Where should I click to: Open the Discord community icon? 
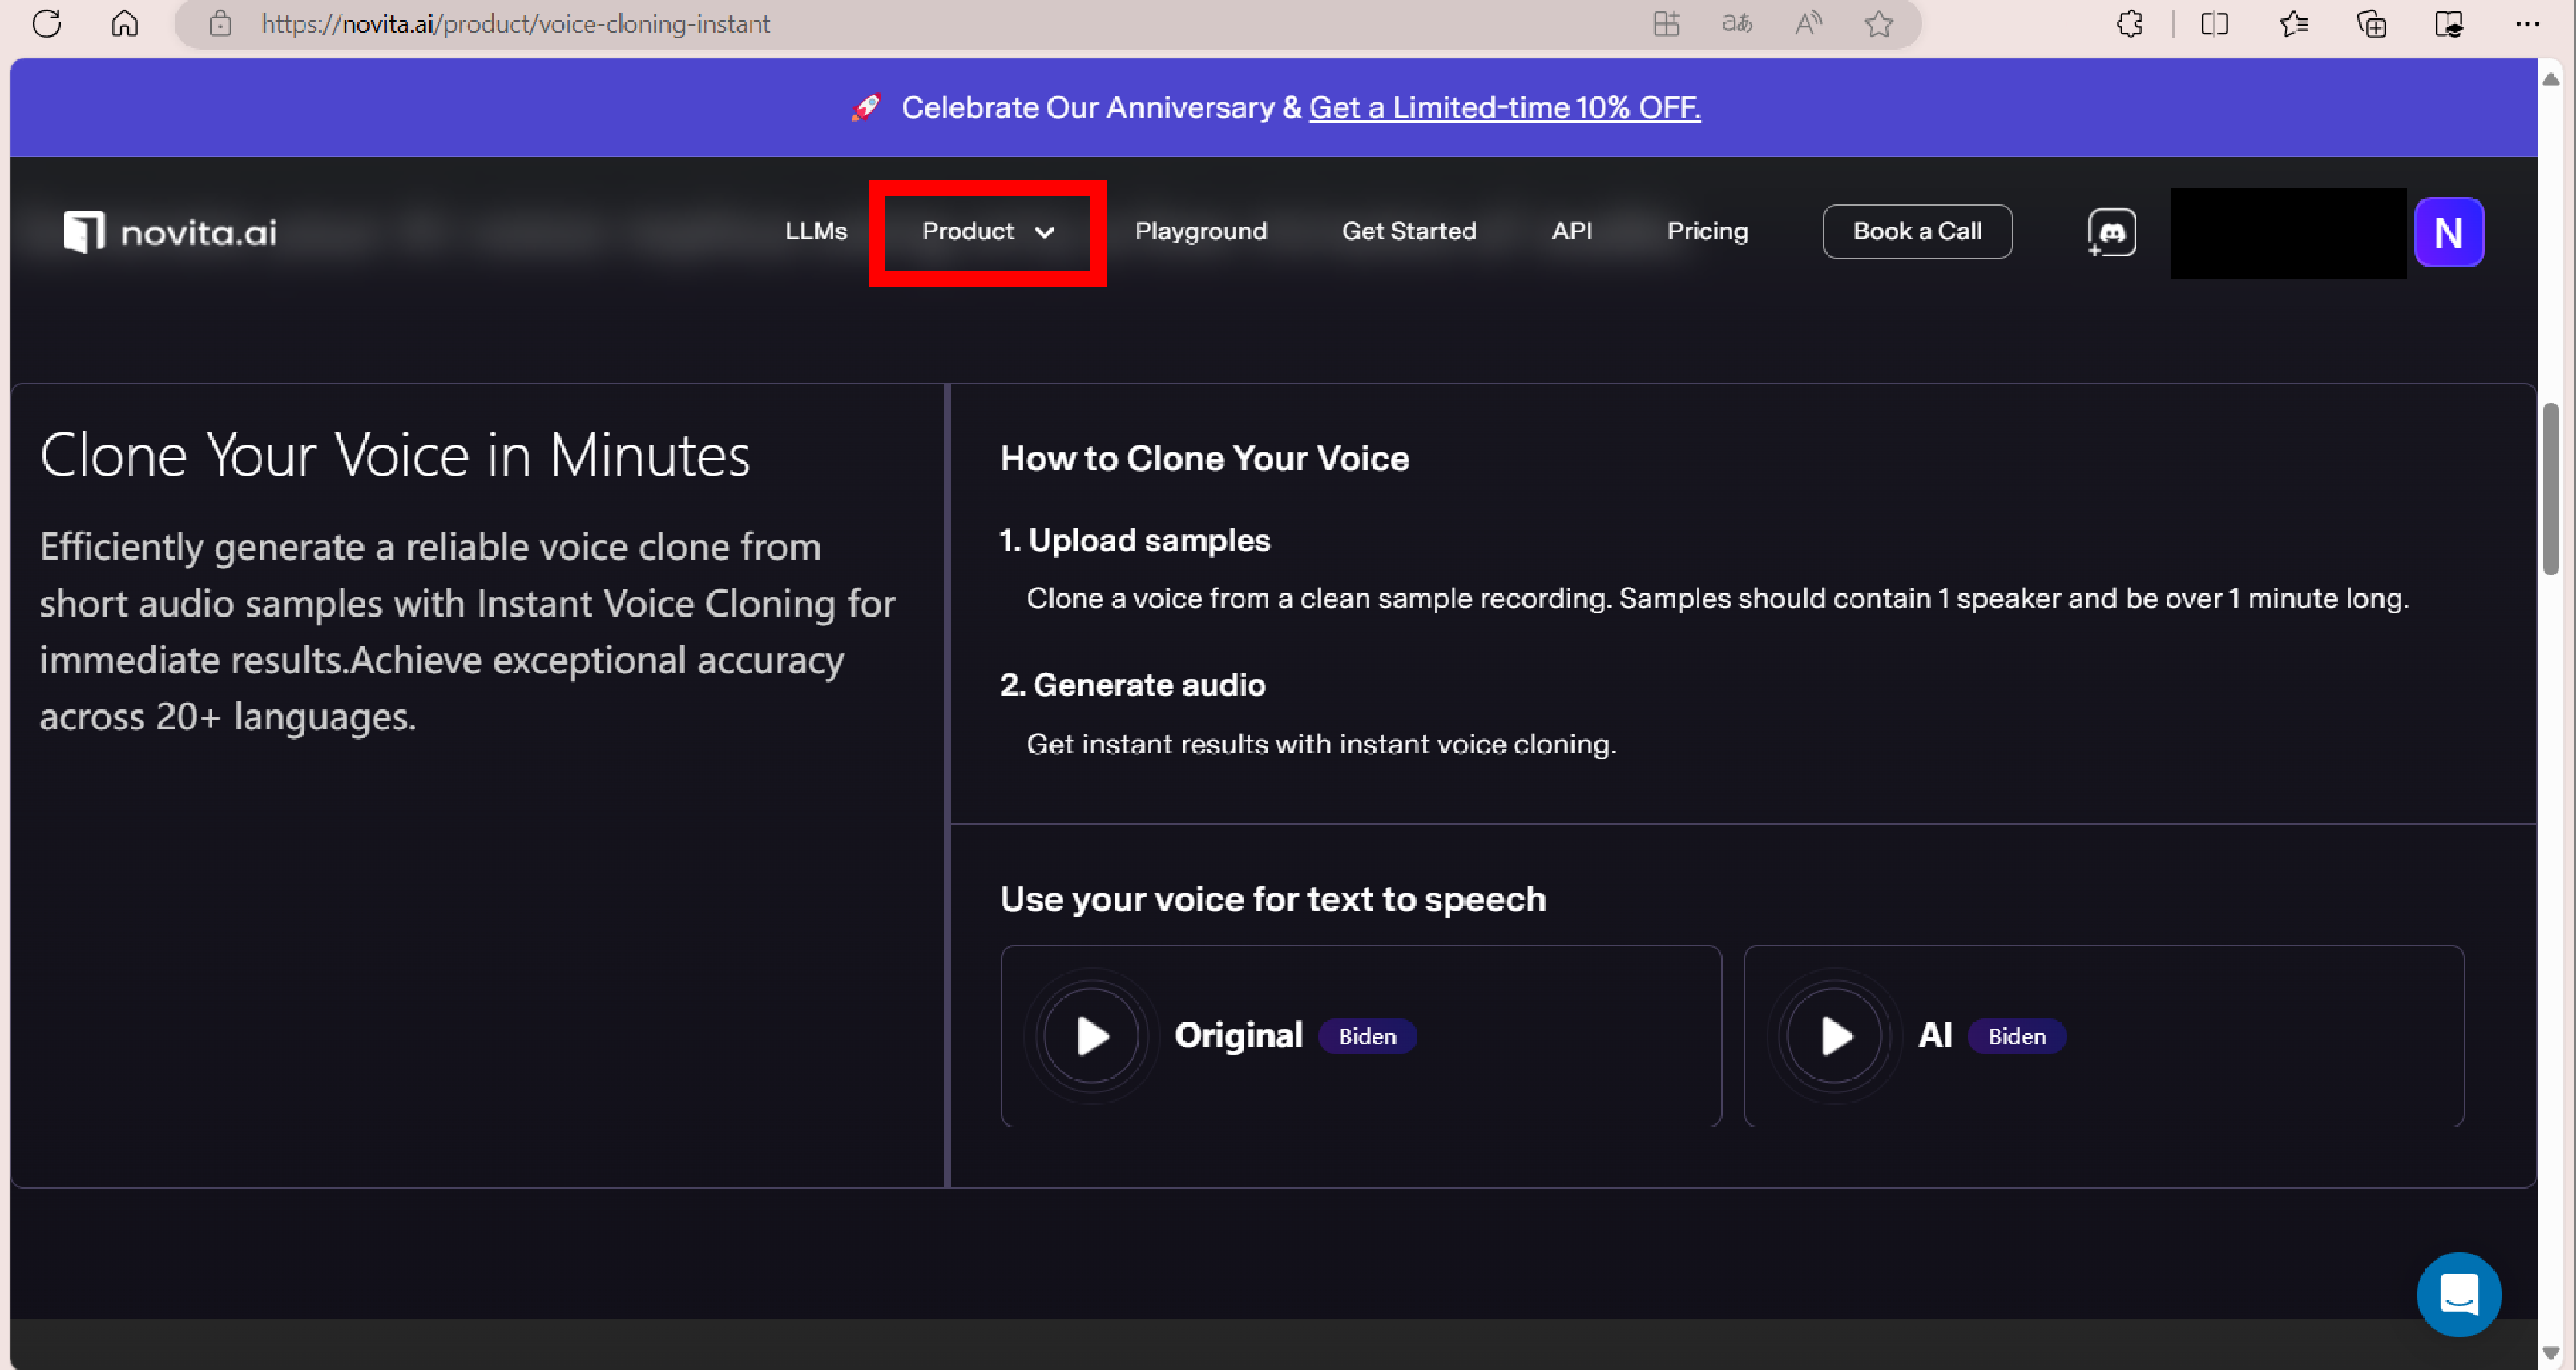[2111, 232]
